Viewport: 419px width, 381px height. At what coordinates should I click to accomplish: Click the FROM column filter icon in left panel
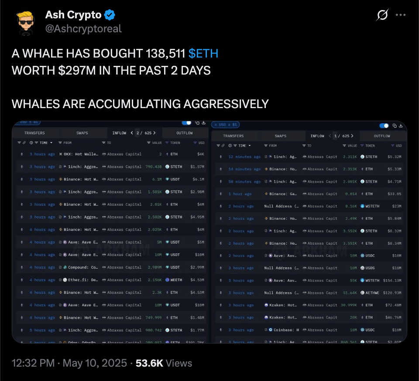(61, 143)
